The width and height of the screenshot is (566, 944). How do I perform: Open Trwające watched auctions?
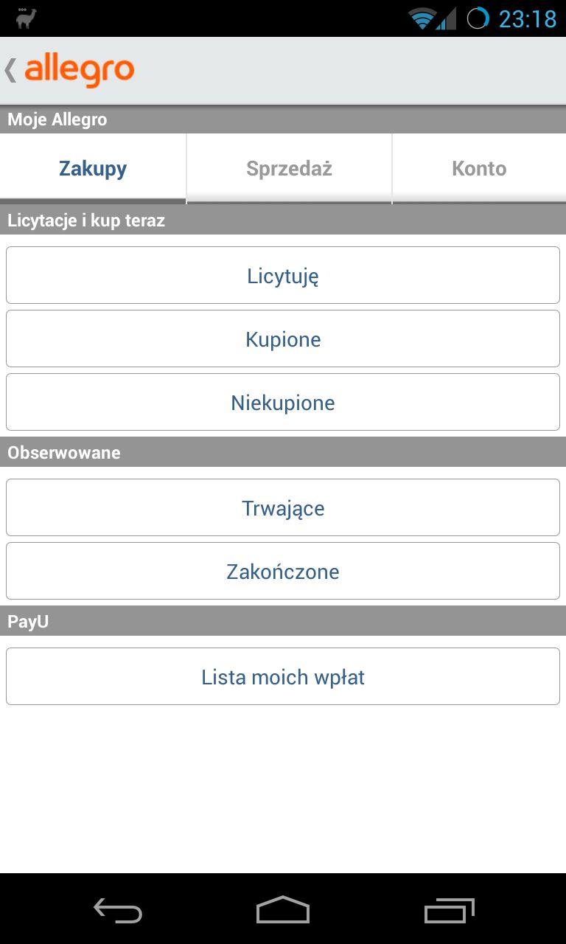coord(283,507)
